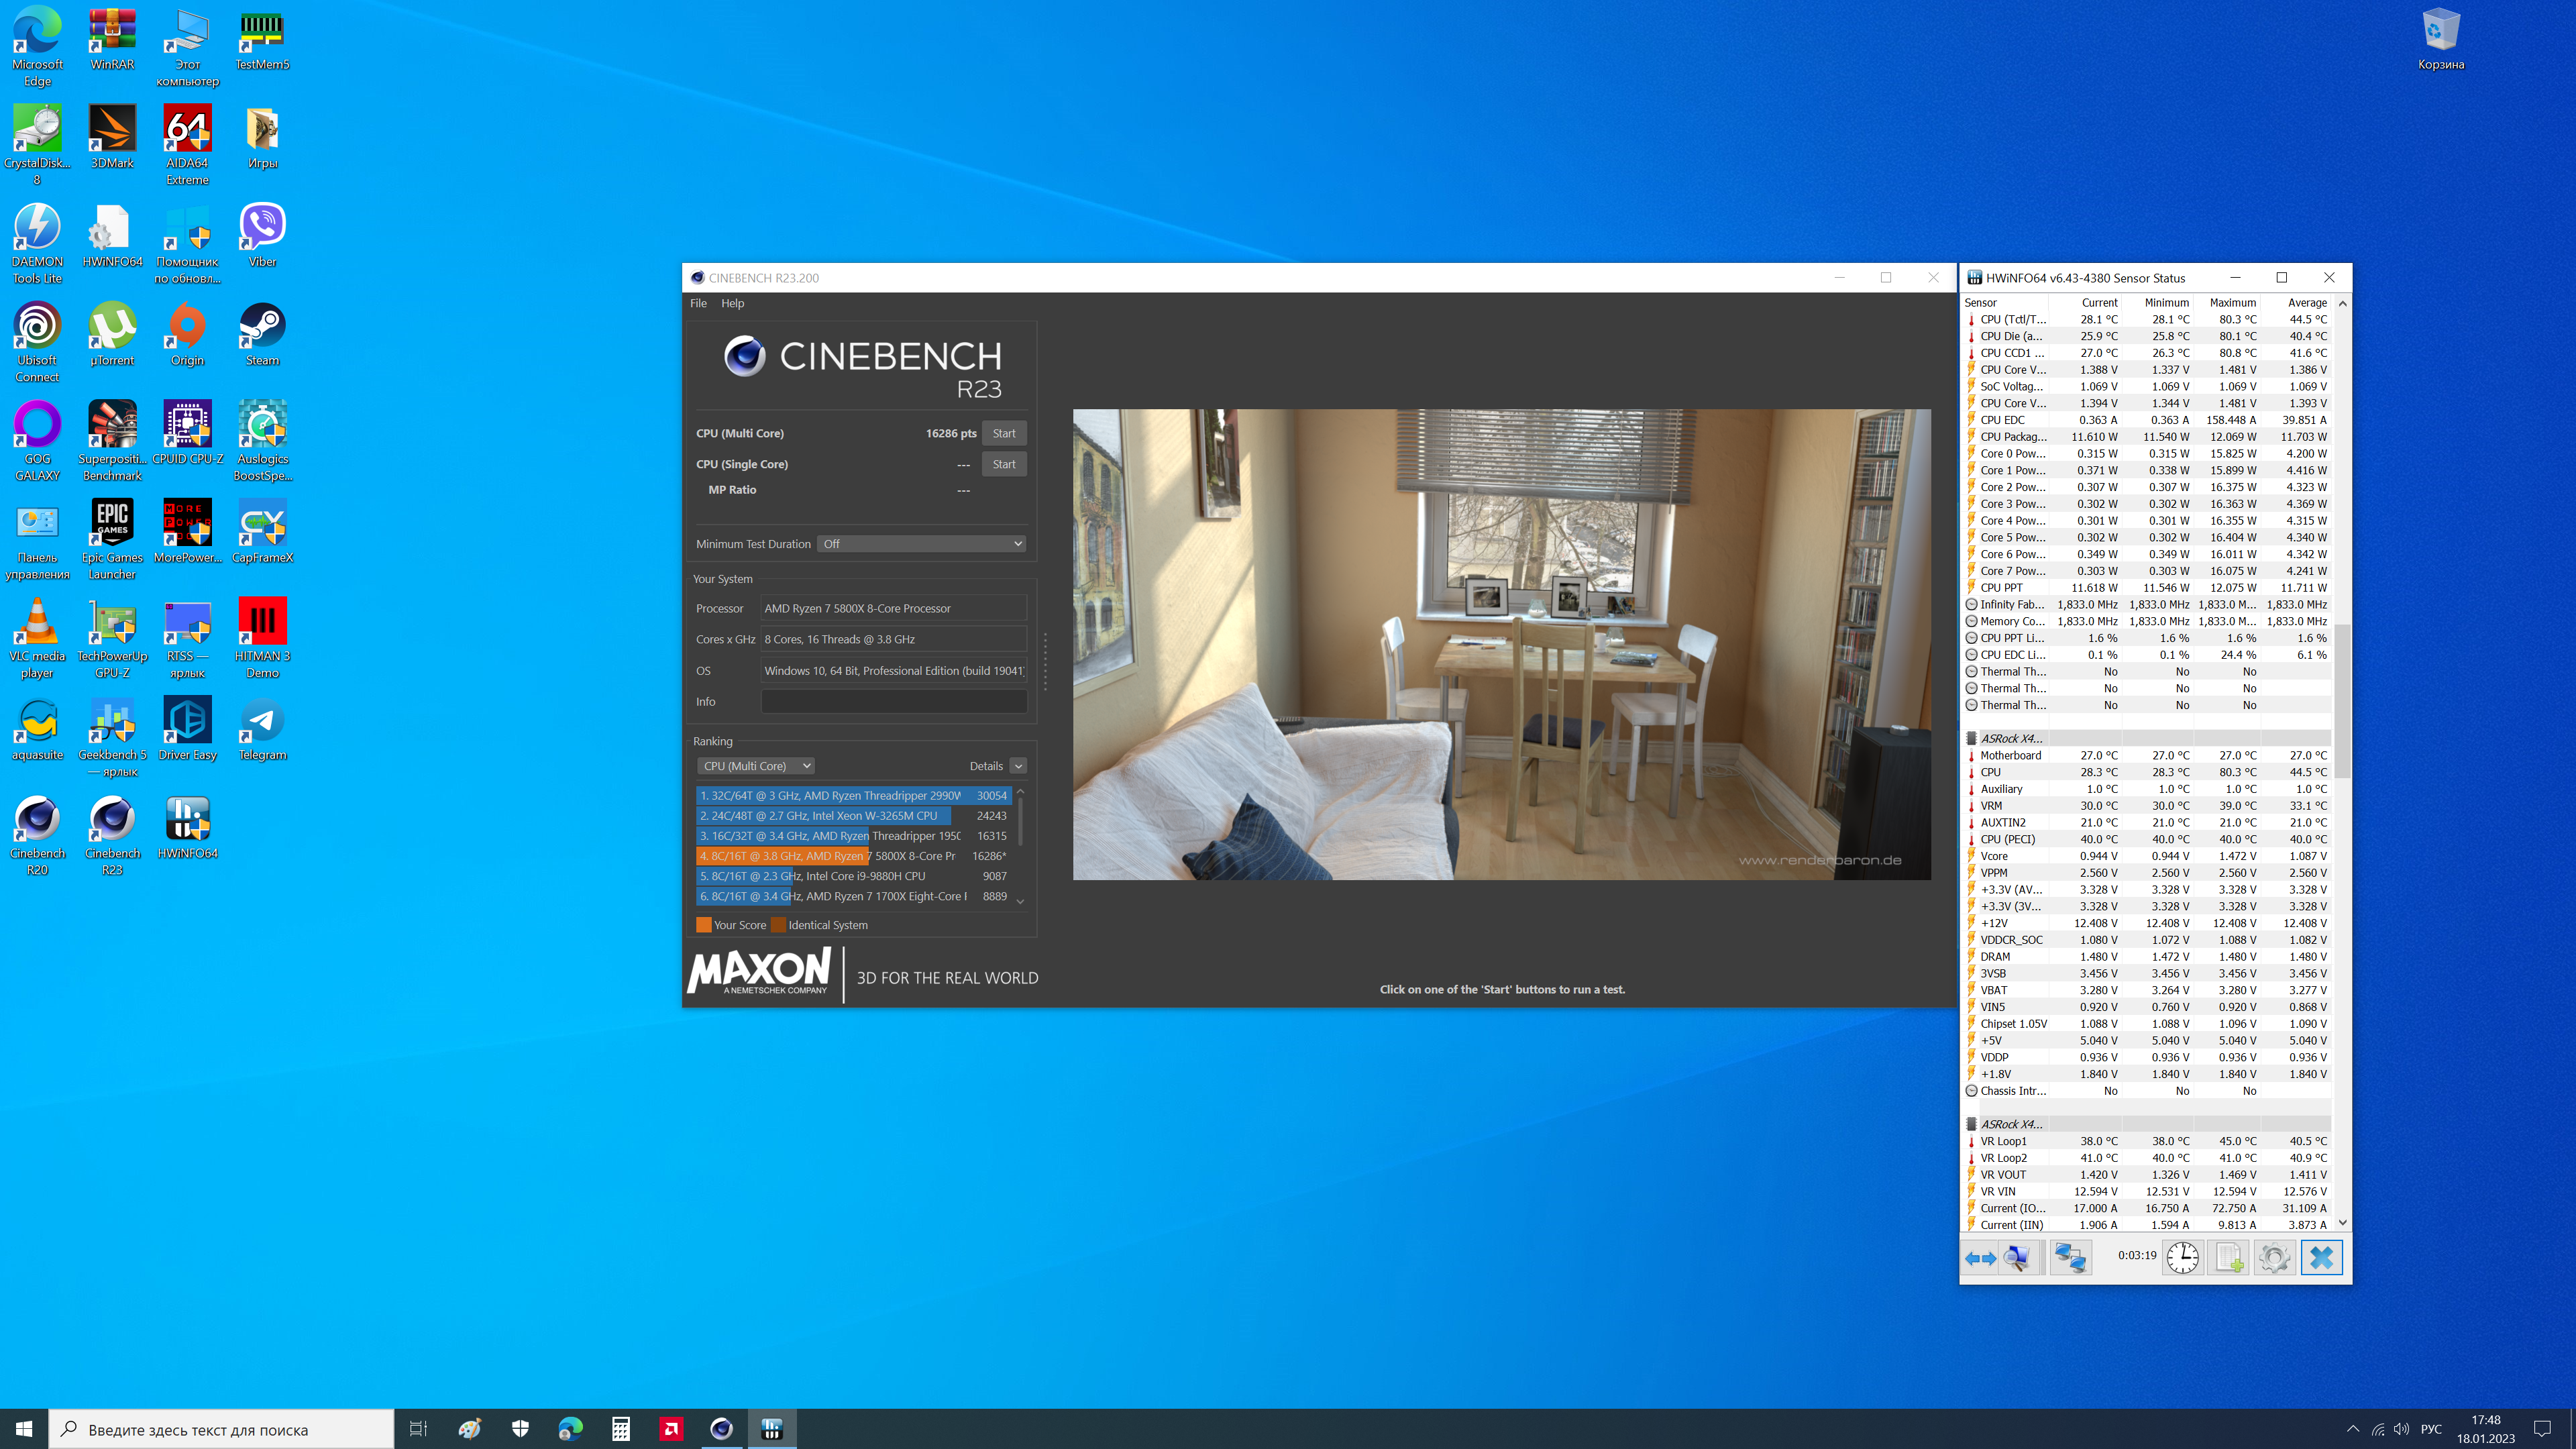
Task: Expand the ranking Details arrow
Action: (1017, 766)
